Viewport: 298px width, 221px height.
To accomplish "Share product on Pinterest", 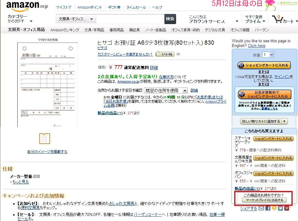I will click(x=287, y=209).
